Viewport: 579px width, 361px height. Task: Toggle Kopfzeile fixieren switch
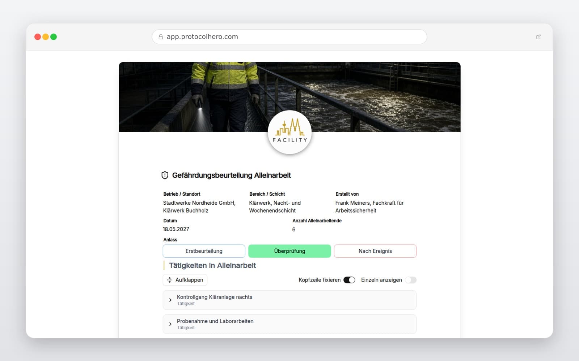pos(349,280)
